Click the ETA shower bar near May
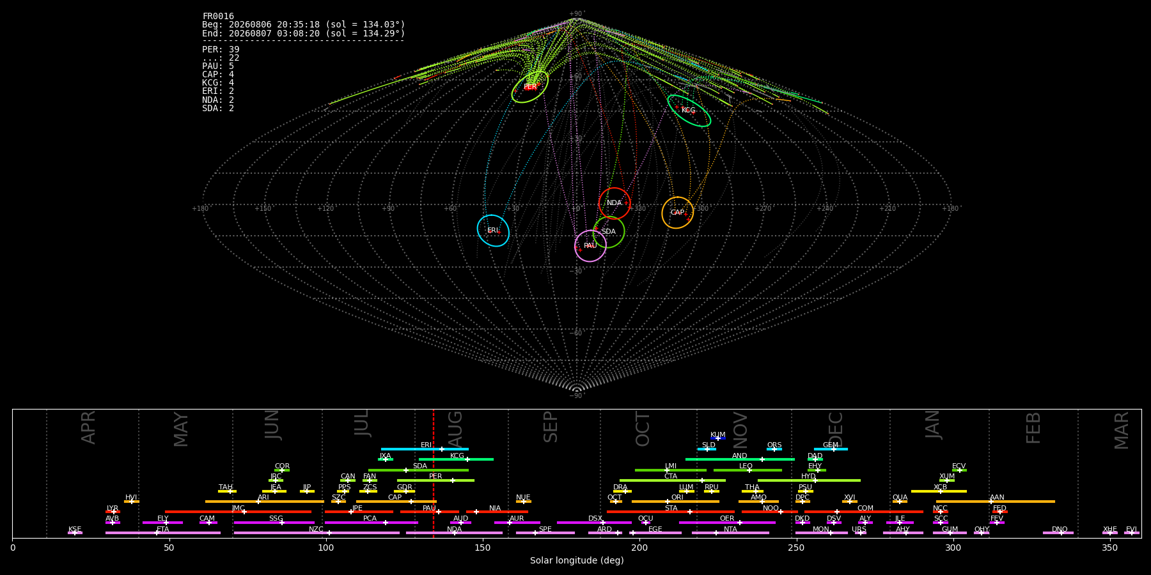Viewport: 1151px width, 575px height. pyautogui.click(x=163, y=533)
